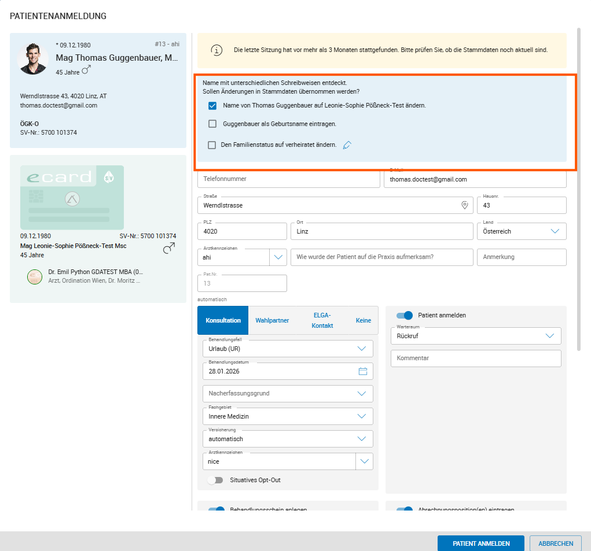Turn off the Patient anmelden toggle

click(x=405, y=315)
